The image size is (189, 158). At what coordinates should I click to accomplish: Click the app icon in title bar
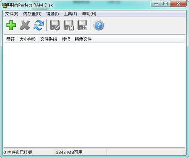[x=5, y=5]
